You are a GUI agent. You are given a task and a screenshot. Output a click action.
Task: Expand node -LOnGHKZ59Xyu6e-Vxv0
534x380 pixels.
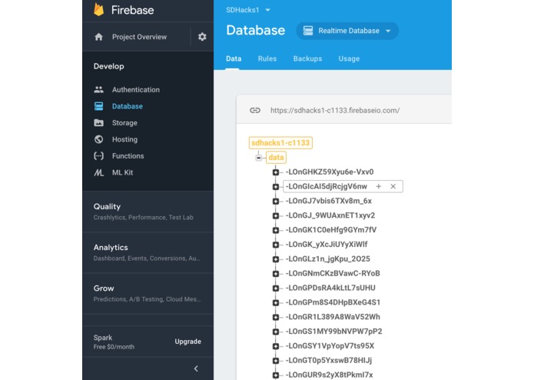click(x=276, y=172)
